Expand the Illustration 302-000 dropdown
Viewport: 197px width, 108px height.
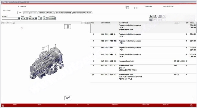coord(55,18)
